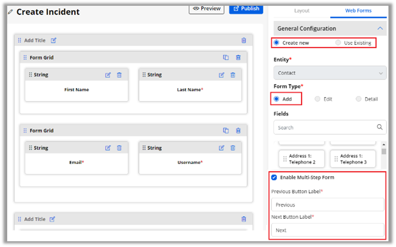Edit the Username string field
The image size is (396, 247).
point(222,148)
